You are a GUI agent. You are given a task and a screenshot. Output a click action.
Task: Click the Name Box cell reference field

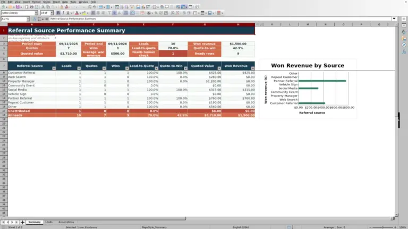click(x=14, y=19)
